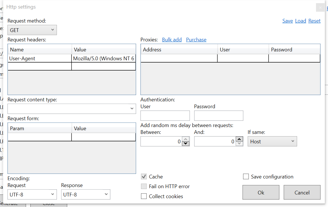This screenshot has height=207, width=328.
Task: Click the Save link
Action: point(287,21)
